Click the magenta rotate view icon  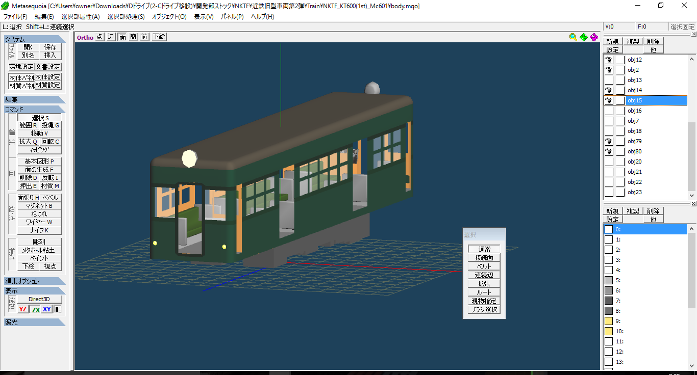coord(594,37)
